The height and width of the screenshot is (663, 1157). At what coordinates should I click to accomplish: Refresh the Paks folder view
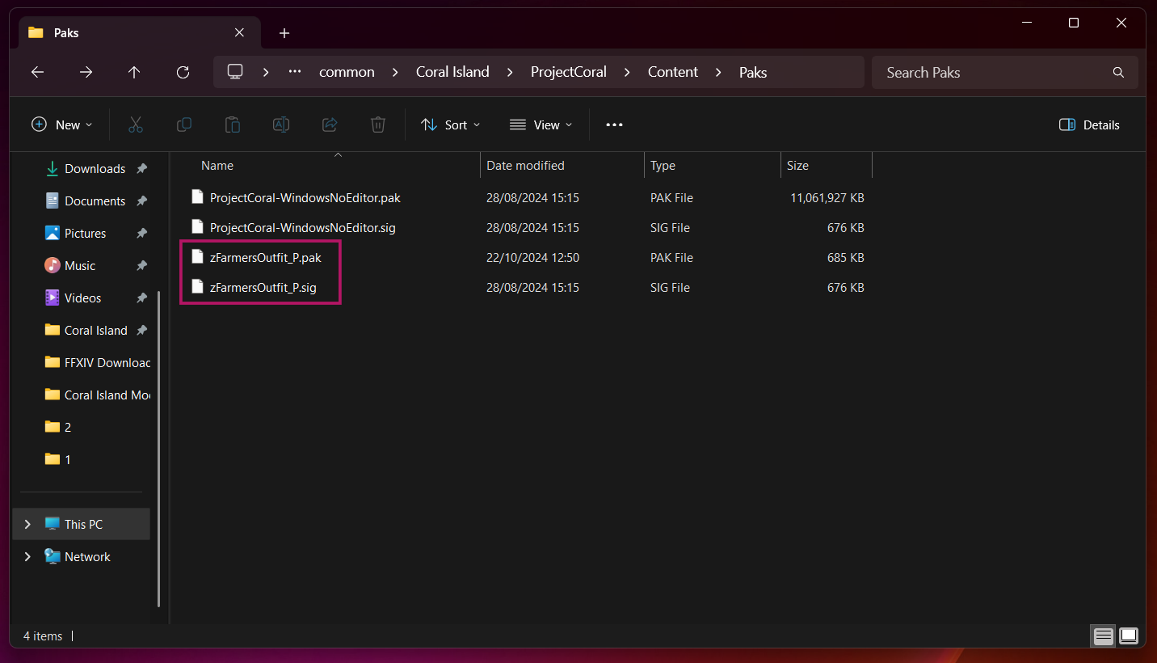[x=183, y=72]
